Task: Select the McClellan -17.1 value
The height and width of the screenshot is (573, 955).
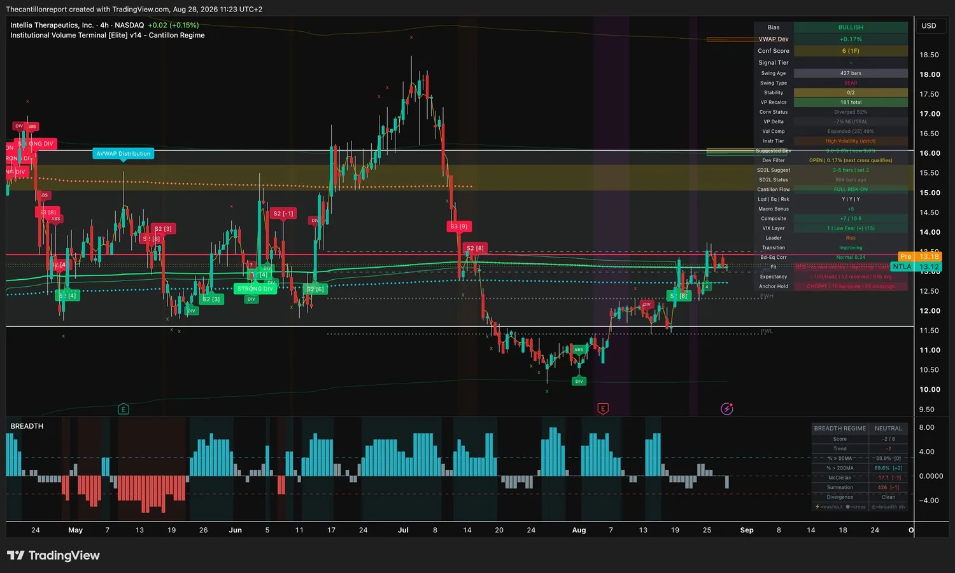Action: click(x=888, y=478)
